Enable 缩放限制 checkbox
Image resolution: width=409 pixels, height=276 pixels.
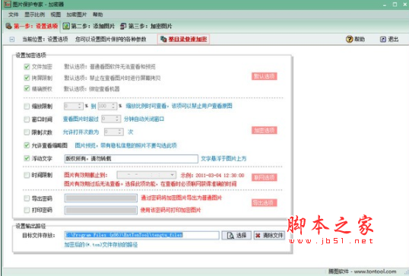coord(27,106)
